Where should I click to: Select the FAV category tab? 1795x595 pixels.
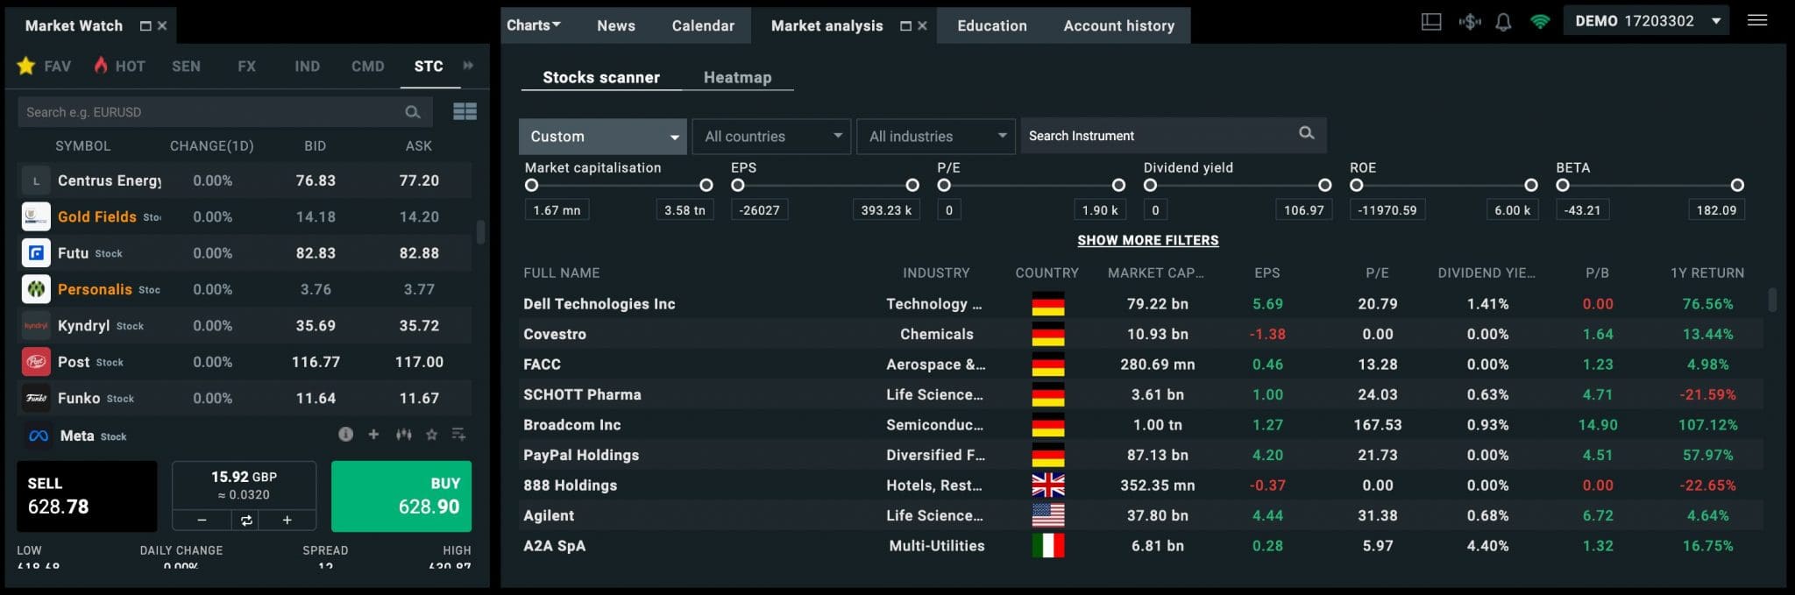[x=45, y=66]
